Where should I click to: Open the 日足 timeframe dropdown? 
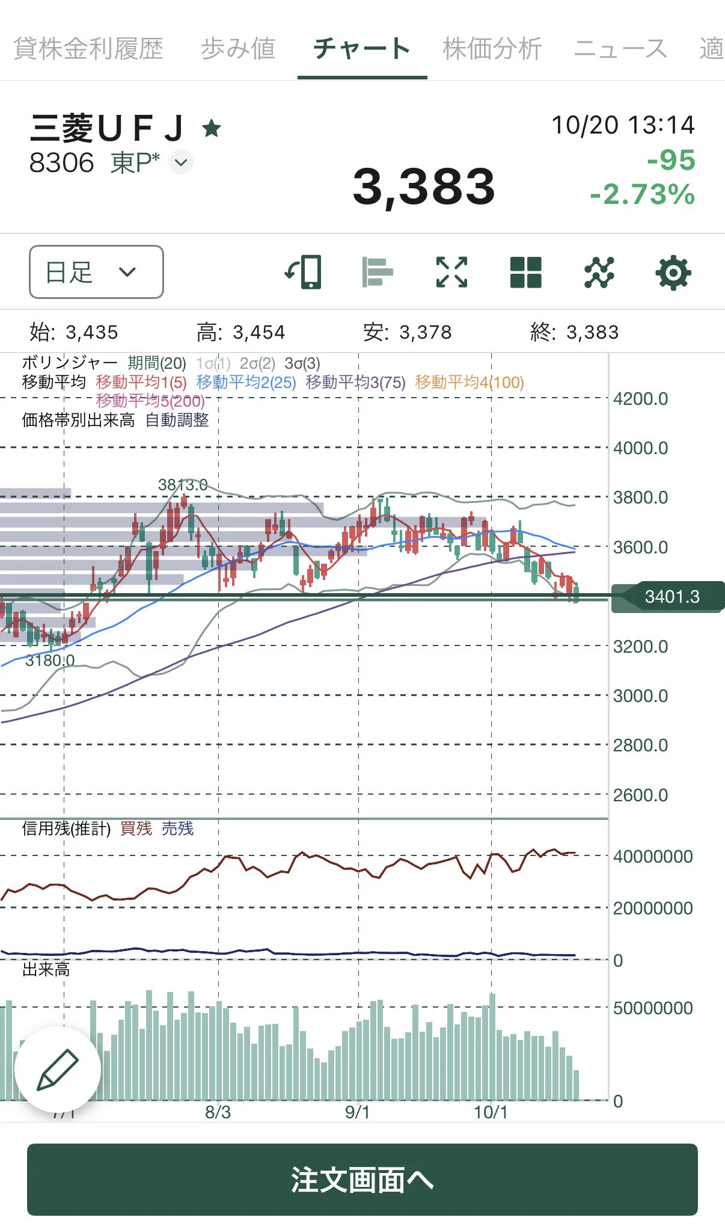click(96, 272)
